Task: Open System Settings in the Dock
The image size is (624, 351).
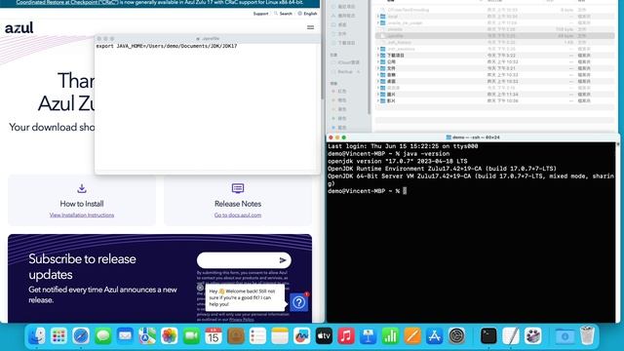Action: (x=456, y=336)
